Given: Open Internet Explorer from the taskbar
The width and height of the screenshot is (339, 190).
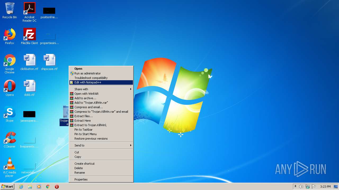Looking at the screenshot, I should [21, 187].
